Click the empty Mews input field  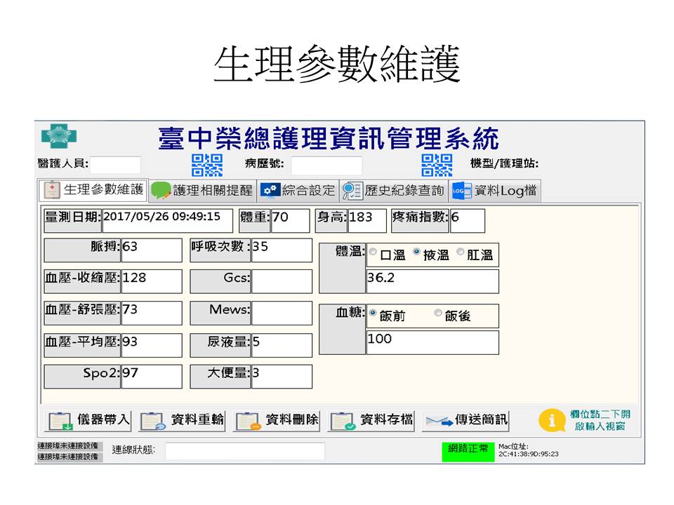click(282, 313)
